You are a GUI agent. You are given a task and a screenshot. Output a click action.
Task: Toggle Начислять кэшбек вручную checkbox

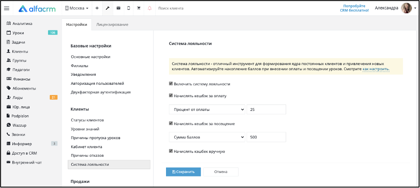click(171, 151)
